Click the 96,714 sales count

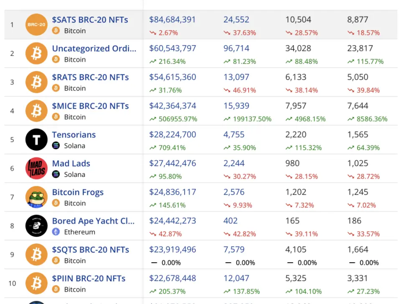click(x=236, y=48)
